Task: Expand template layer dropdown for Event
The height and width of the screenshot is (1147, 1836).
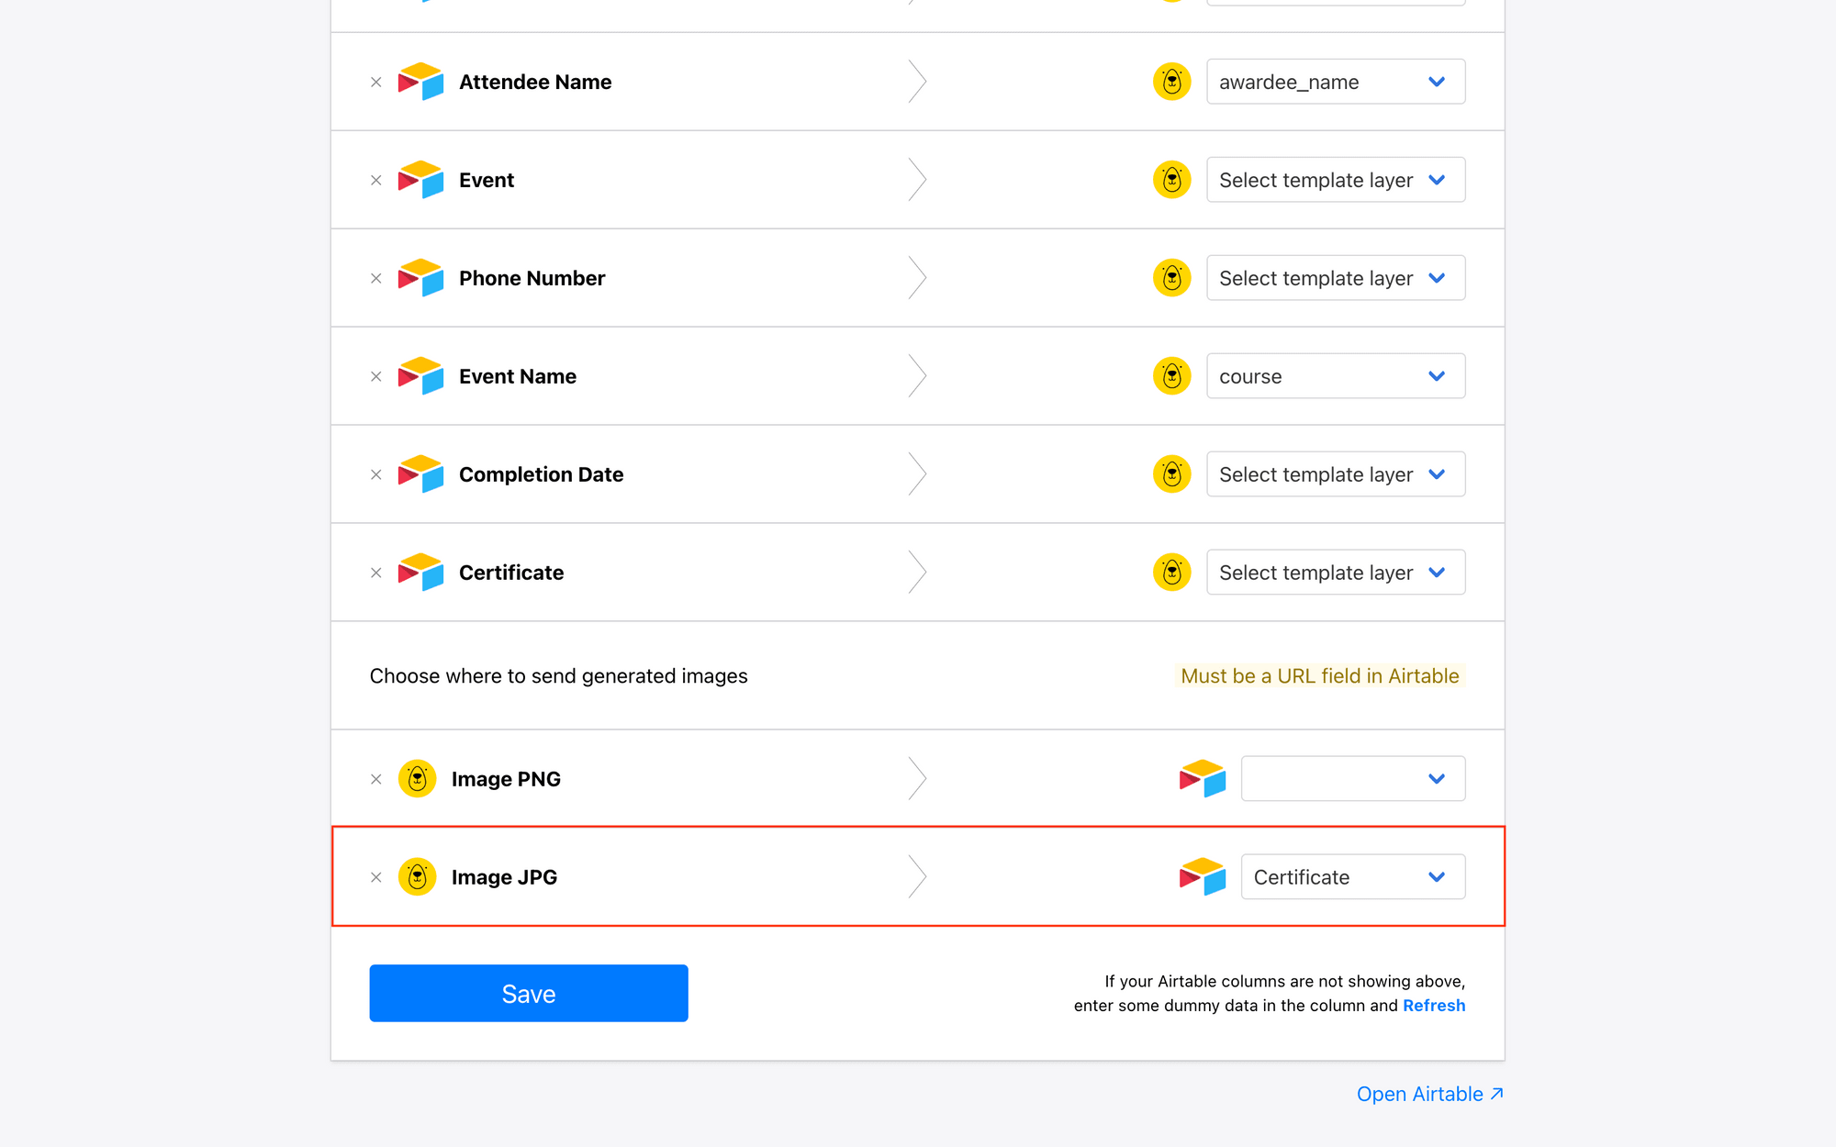Action: click(1335, 180)
